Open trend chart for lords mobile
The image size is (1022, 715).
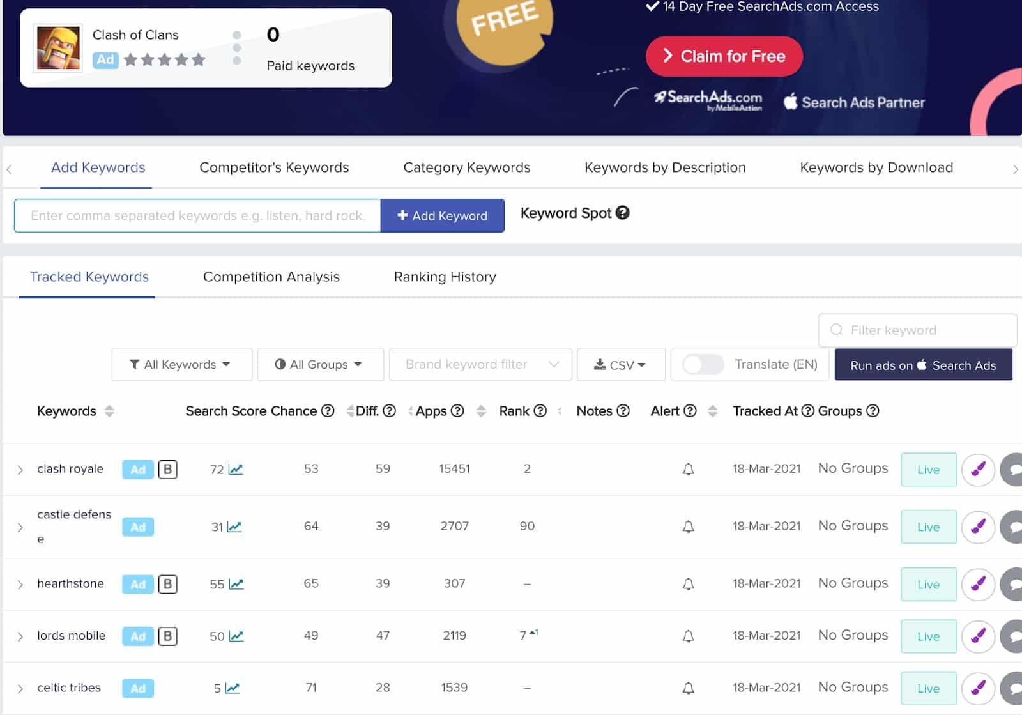click(236, 636)
